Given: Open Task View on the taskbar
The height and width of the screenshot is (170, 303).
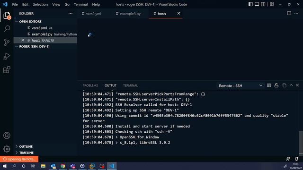Looking at the screenshot, I should click(33, 166).
